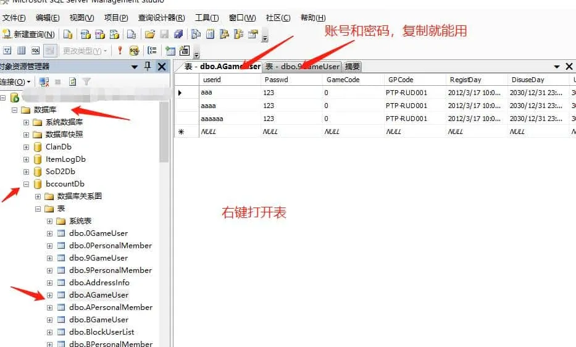Click the Disconnect icon in Object Explorer
The height and width of the screenshot is (347, 576).
44,82
